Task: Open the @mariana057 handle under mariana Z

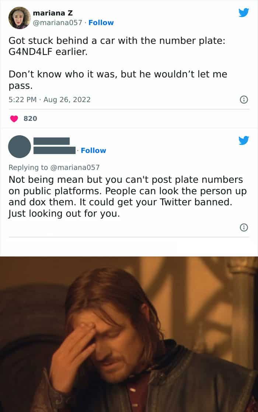Action: tap(57, 22)
